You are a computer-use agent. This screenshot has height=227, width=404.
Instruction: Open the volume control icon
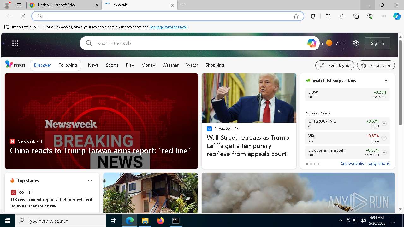pyautogui.click(x=363, y=221)
